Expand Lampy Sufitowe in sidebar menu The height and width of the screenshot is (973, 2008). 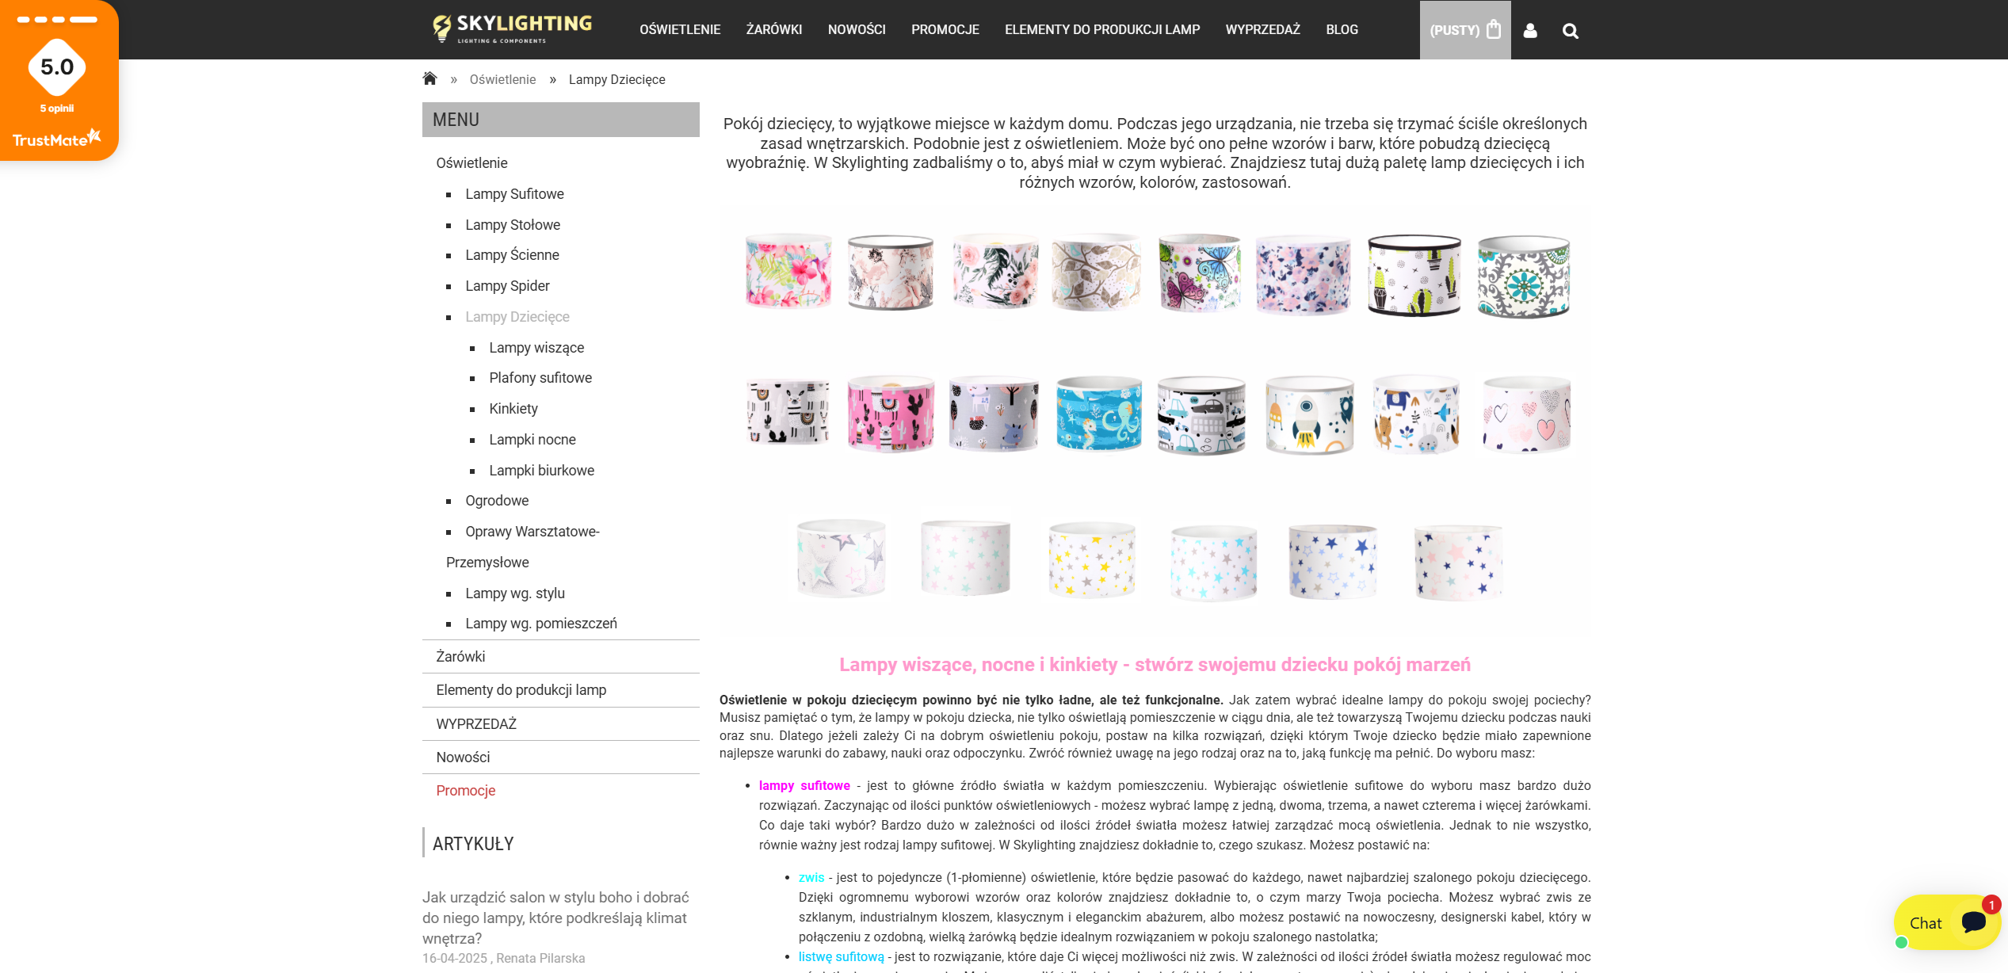(514, 194)
